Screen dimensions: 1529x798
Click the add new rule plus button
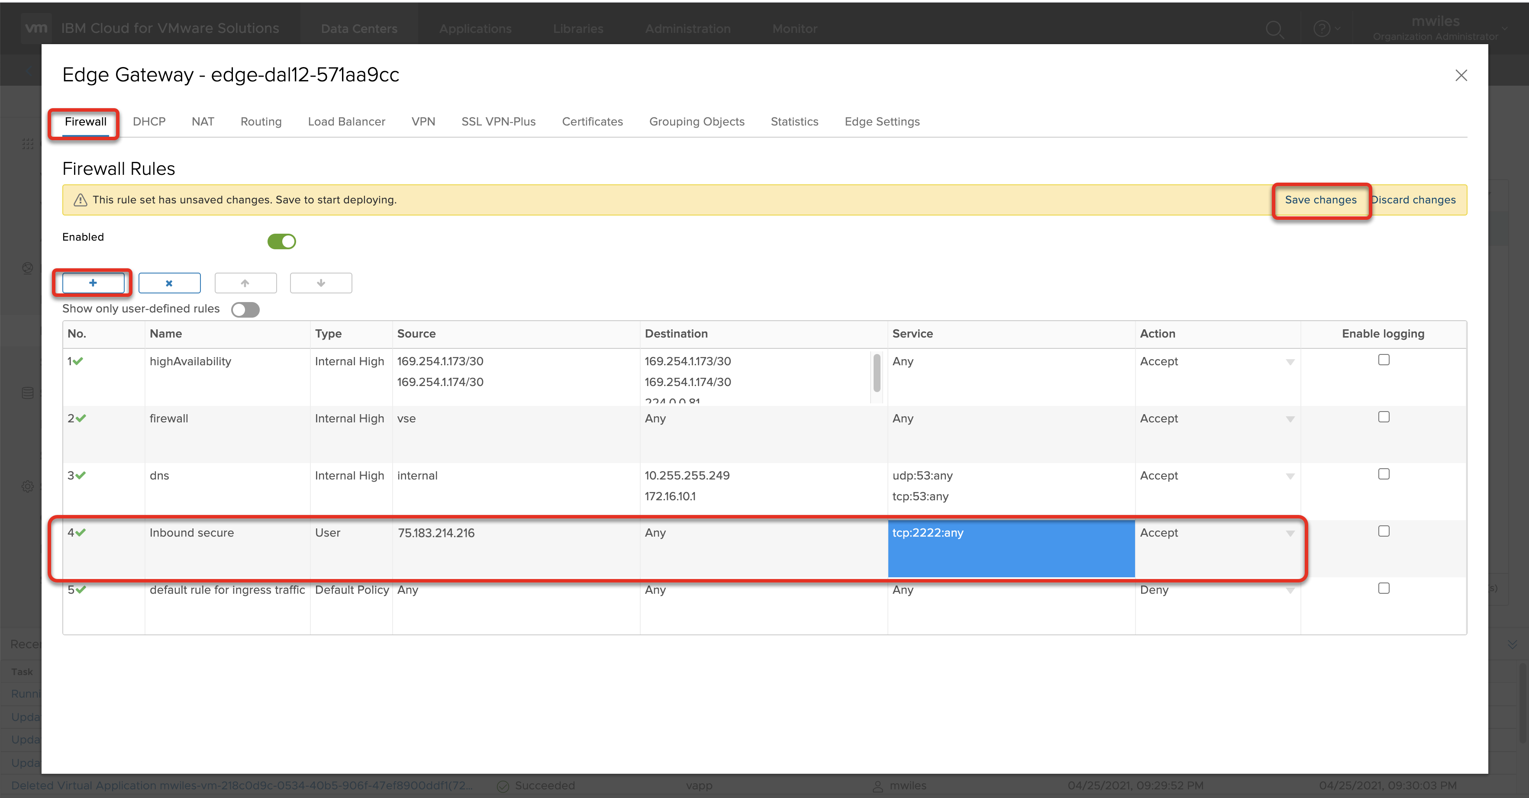93,283
